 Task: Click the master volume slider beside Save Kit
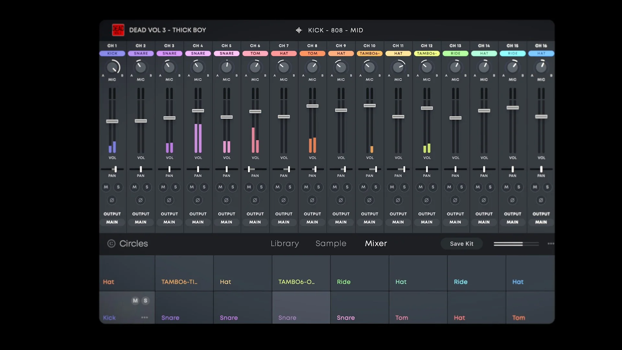[516, 244]
